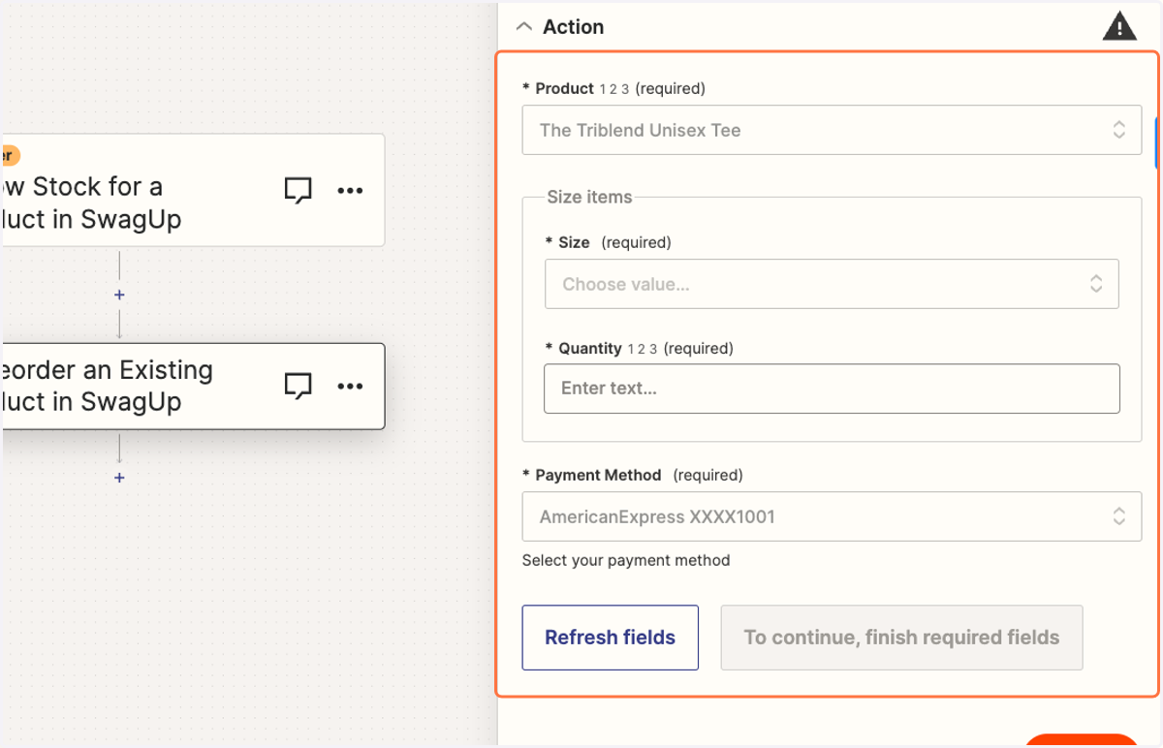Add a step between the two steps
This screenshot has height=748, width=1163.
click(119, 295)
